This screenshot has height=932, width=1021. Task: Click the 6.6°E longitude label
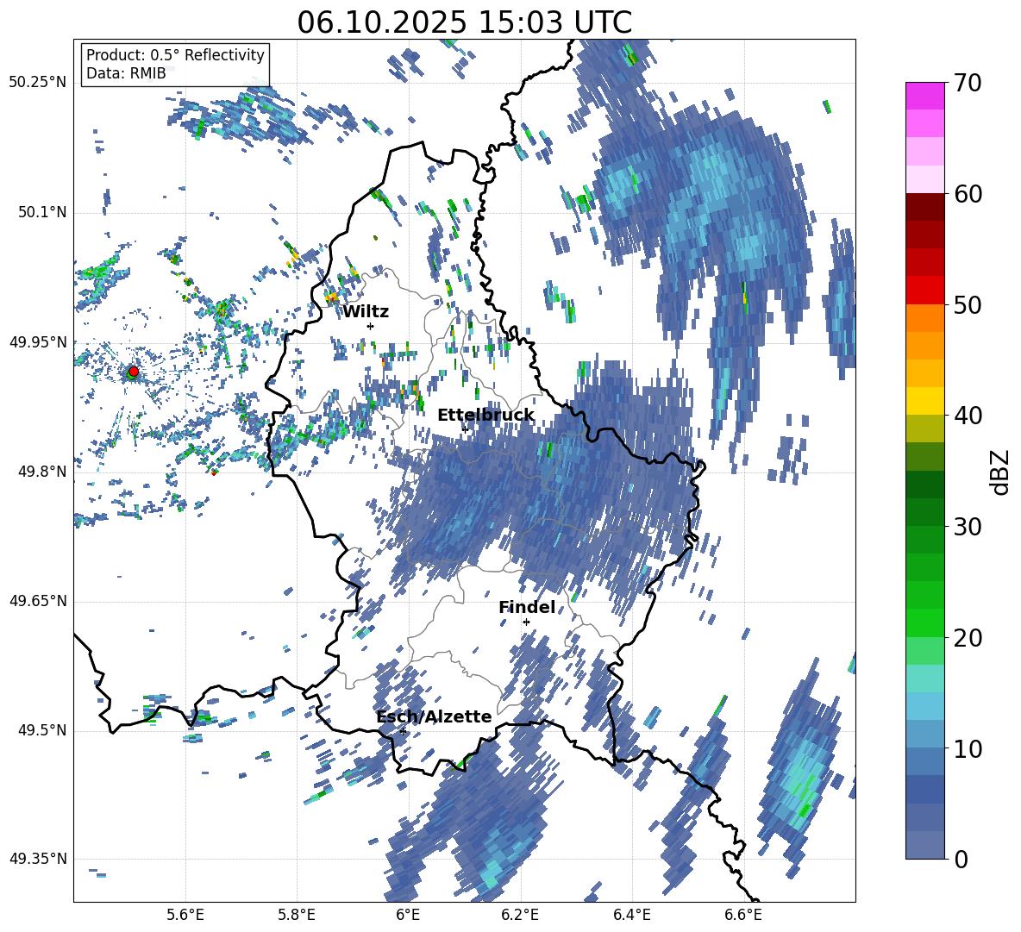743,916
